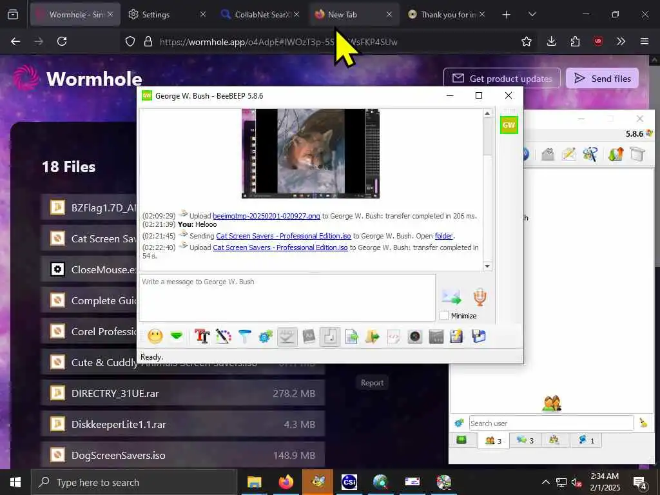Screen dimensions: 660x495
Task: Select DiskkeeperLite1.1.rar in file list
Action: (x=183, y=424)
